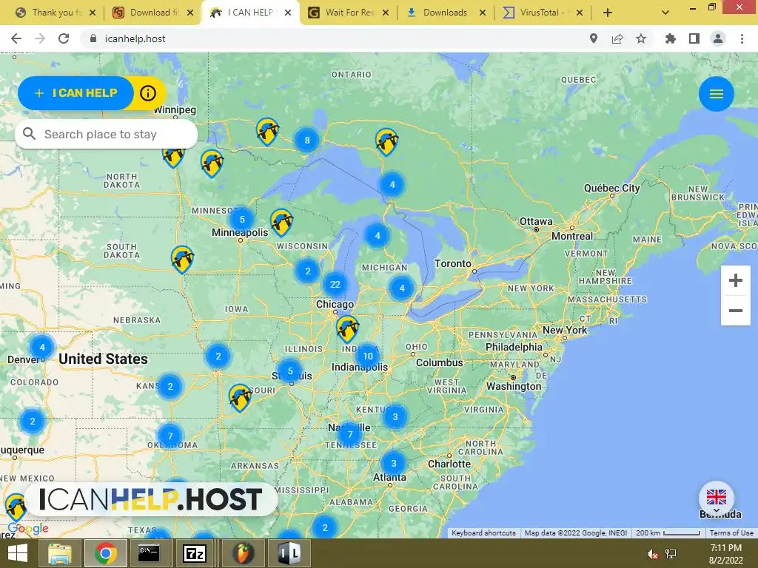Screen dimensions: 758x568
Task: Toggle the 200 km map scale
Action: [x=668, y=532]
